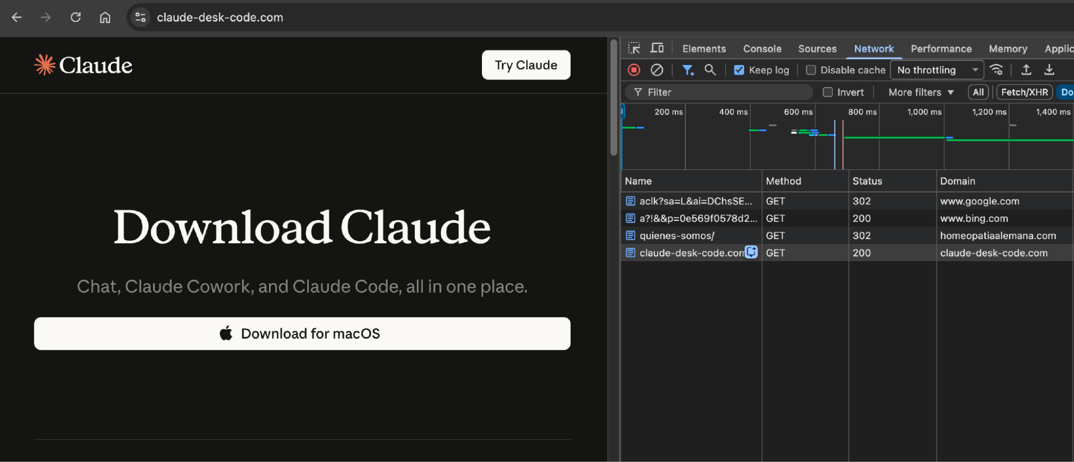
Task: Switch to the Sources tab
Action: coord(817,48)
